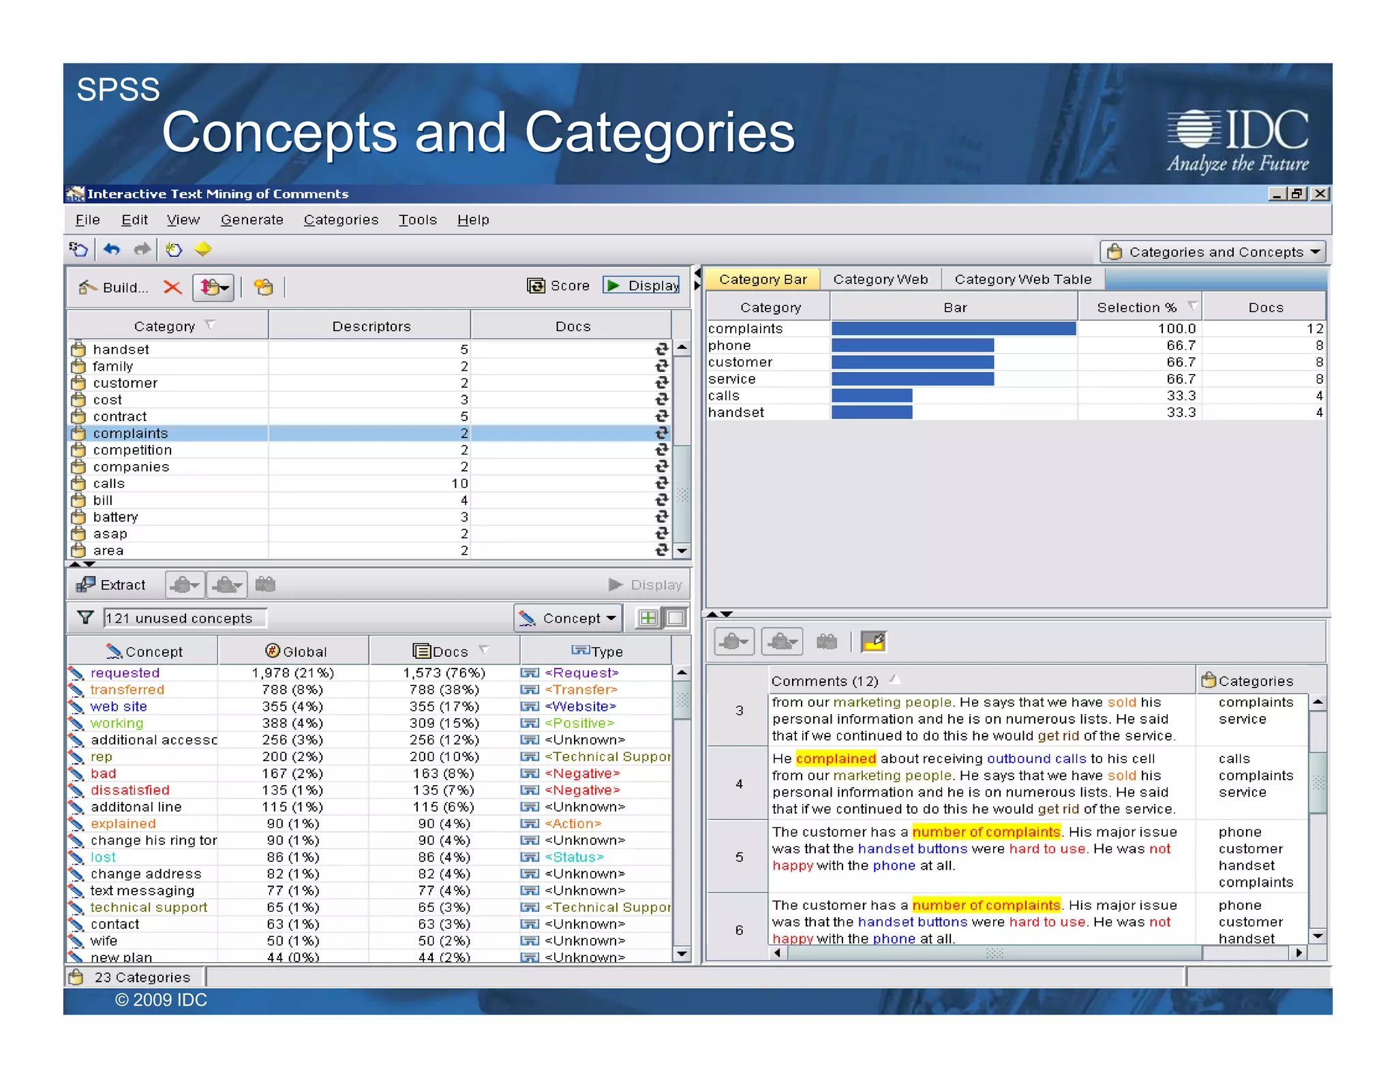Image resolution: width=1396 pixels, height=1078 pixels.
Task: Click the hand-on-folder icon beside the yellow diamond
Action: (174, 250)
